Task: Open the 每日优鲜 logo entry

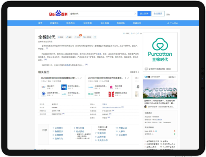Action: point(111,87)
